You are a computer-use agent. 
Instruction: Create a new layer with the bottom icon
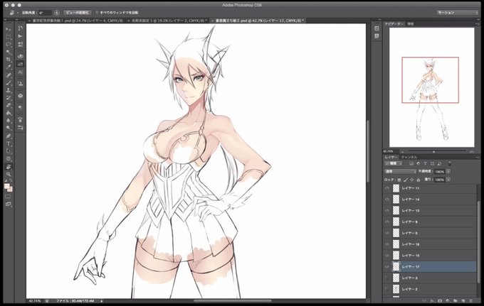click(x=463, y=301)
